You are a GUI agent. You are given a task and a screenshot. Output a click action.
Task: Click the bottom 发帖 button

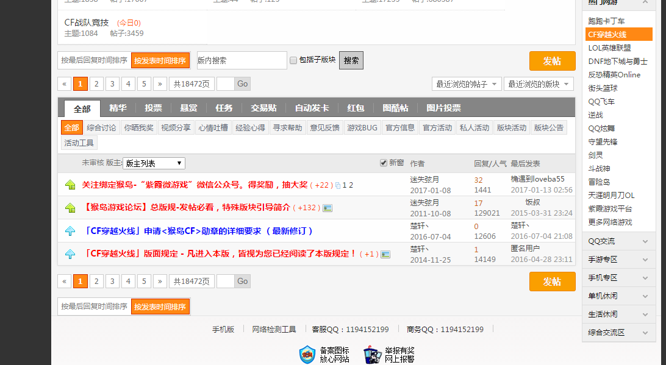click(x=552, y=282)
